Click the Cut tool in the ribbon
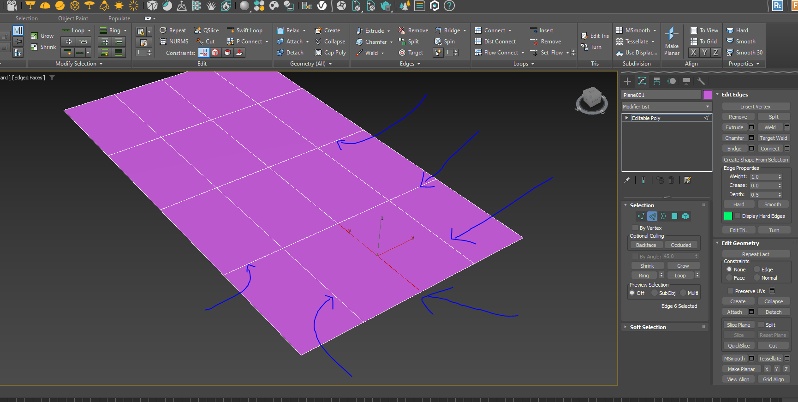This screenshot has height=402, width=798. pyautogui.click(x=205, y=42)
